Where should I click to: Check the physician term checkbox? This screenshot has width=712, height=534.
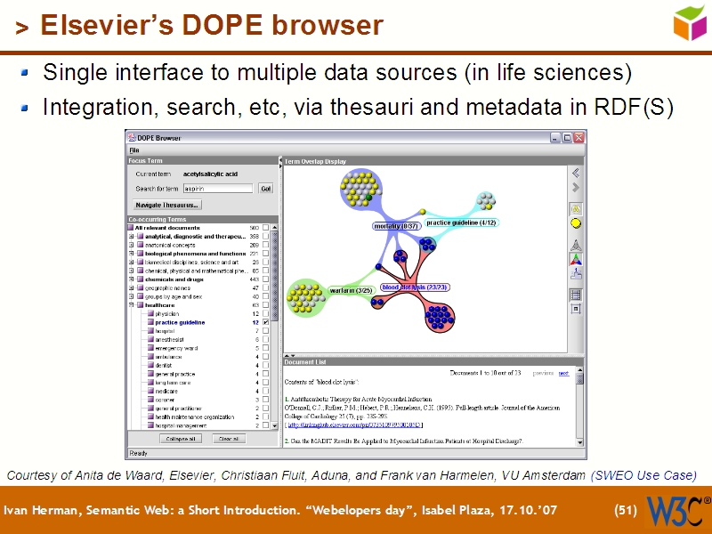click(265, 313)
